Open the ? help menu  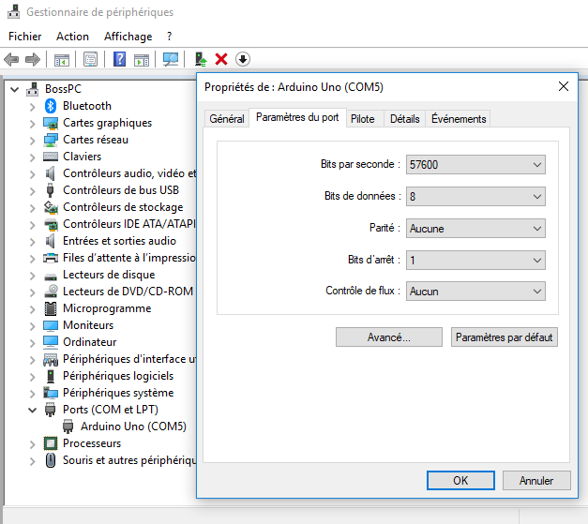point(169,37)
